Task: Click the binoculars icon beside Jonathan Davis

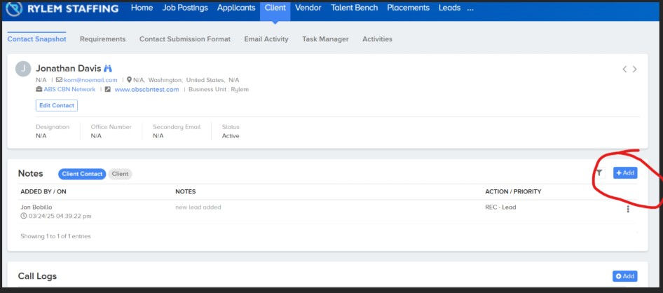Action: pyautogui.click(x=108, y=69)
